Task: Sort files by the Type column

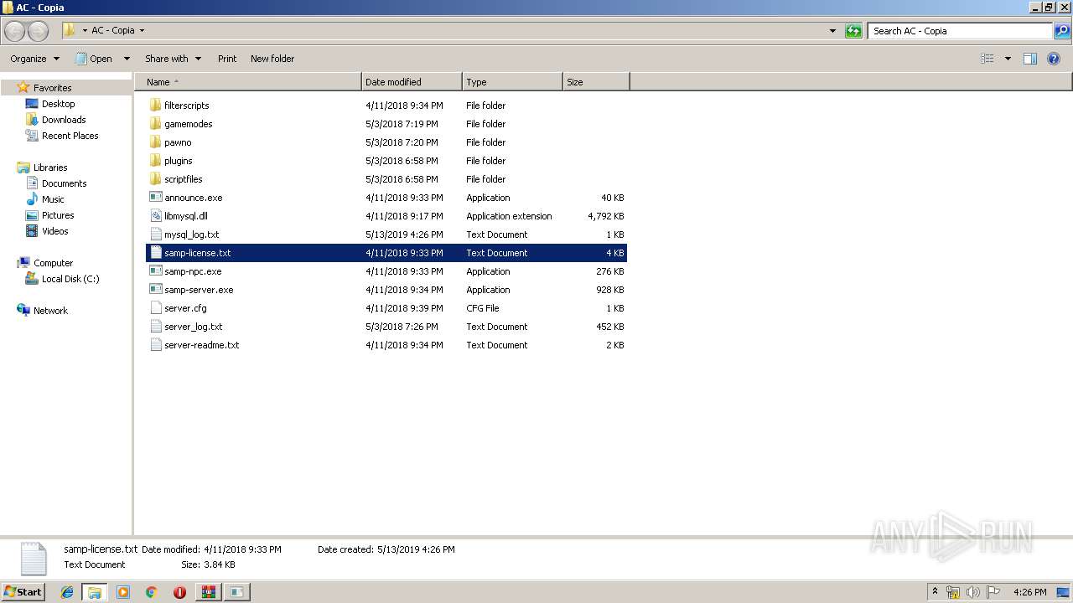Action: pos(512,82)
